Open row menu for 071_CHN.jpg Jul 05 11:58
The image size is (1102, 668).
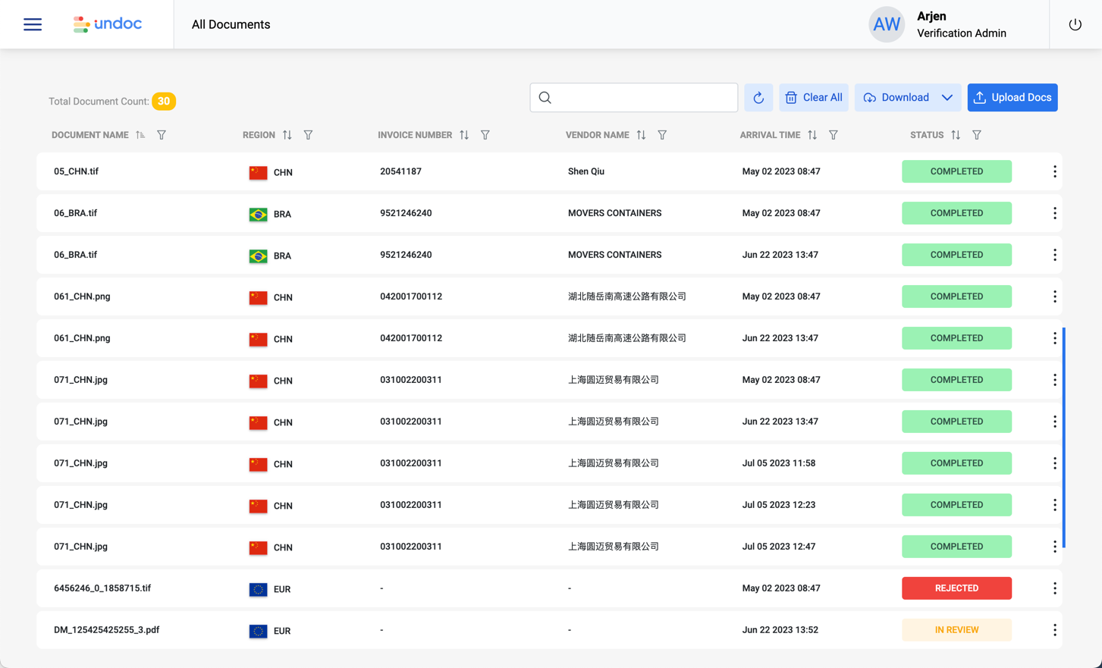(1054, 463)
